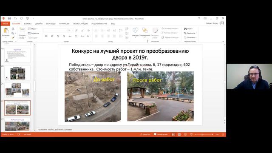272x153 pixels.
Task: Toggle Comments (Примечания) pane in status bar
Action: click(161, 134)
